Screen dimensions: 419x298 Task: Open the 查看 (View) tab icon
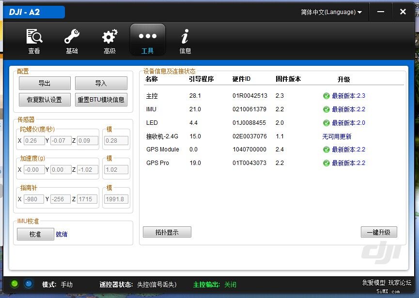pyautogui.click(x=34, y=36)
